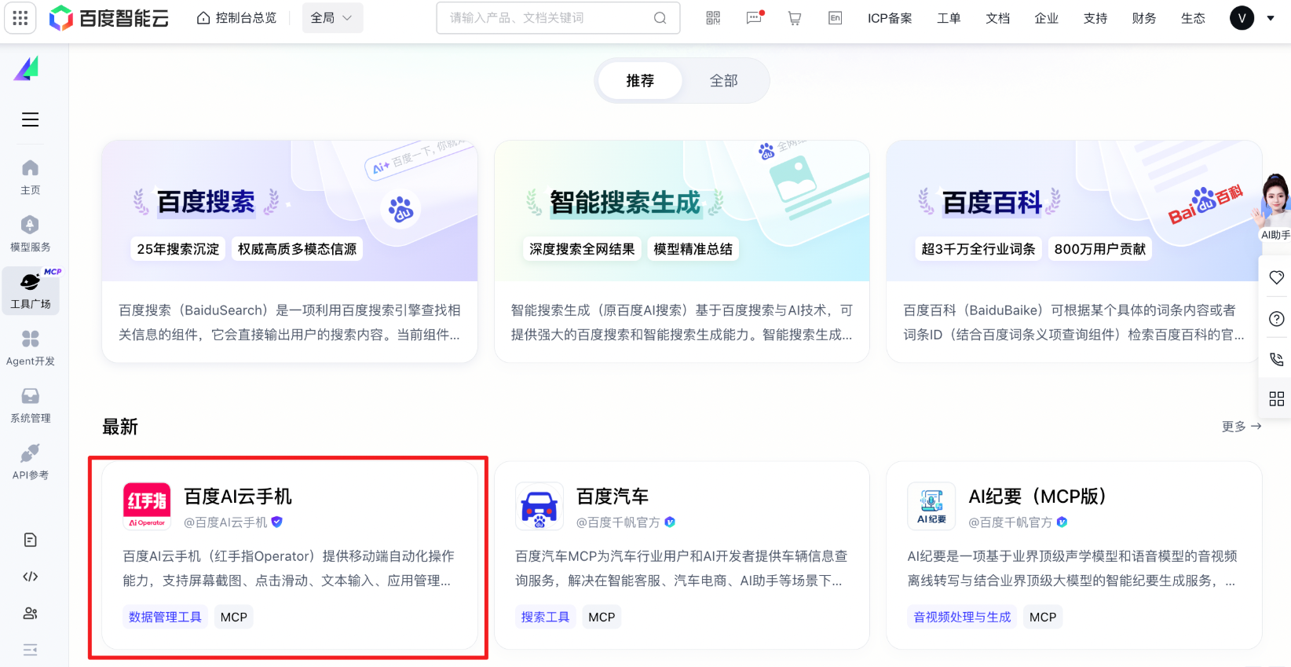Expand the user account dropdown arrow
Image resolution: width=1291 pixels, height=667 pixels.
pos(1271,18)
